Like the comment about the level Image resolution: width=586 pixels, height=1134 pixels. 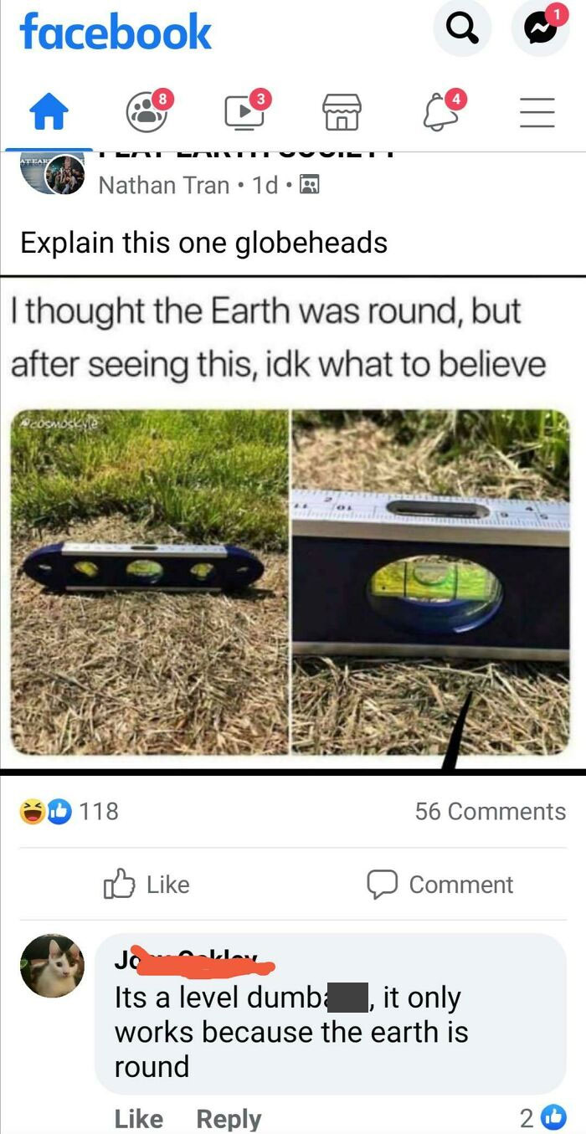click(x=138, y=1119)
